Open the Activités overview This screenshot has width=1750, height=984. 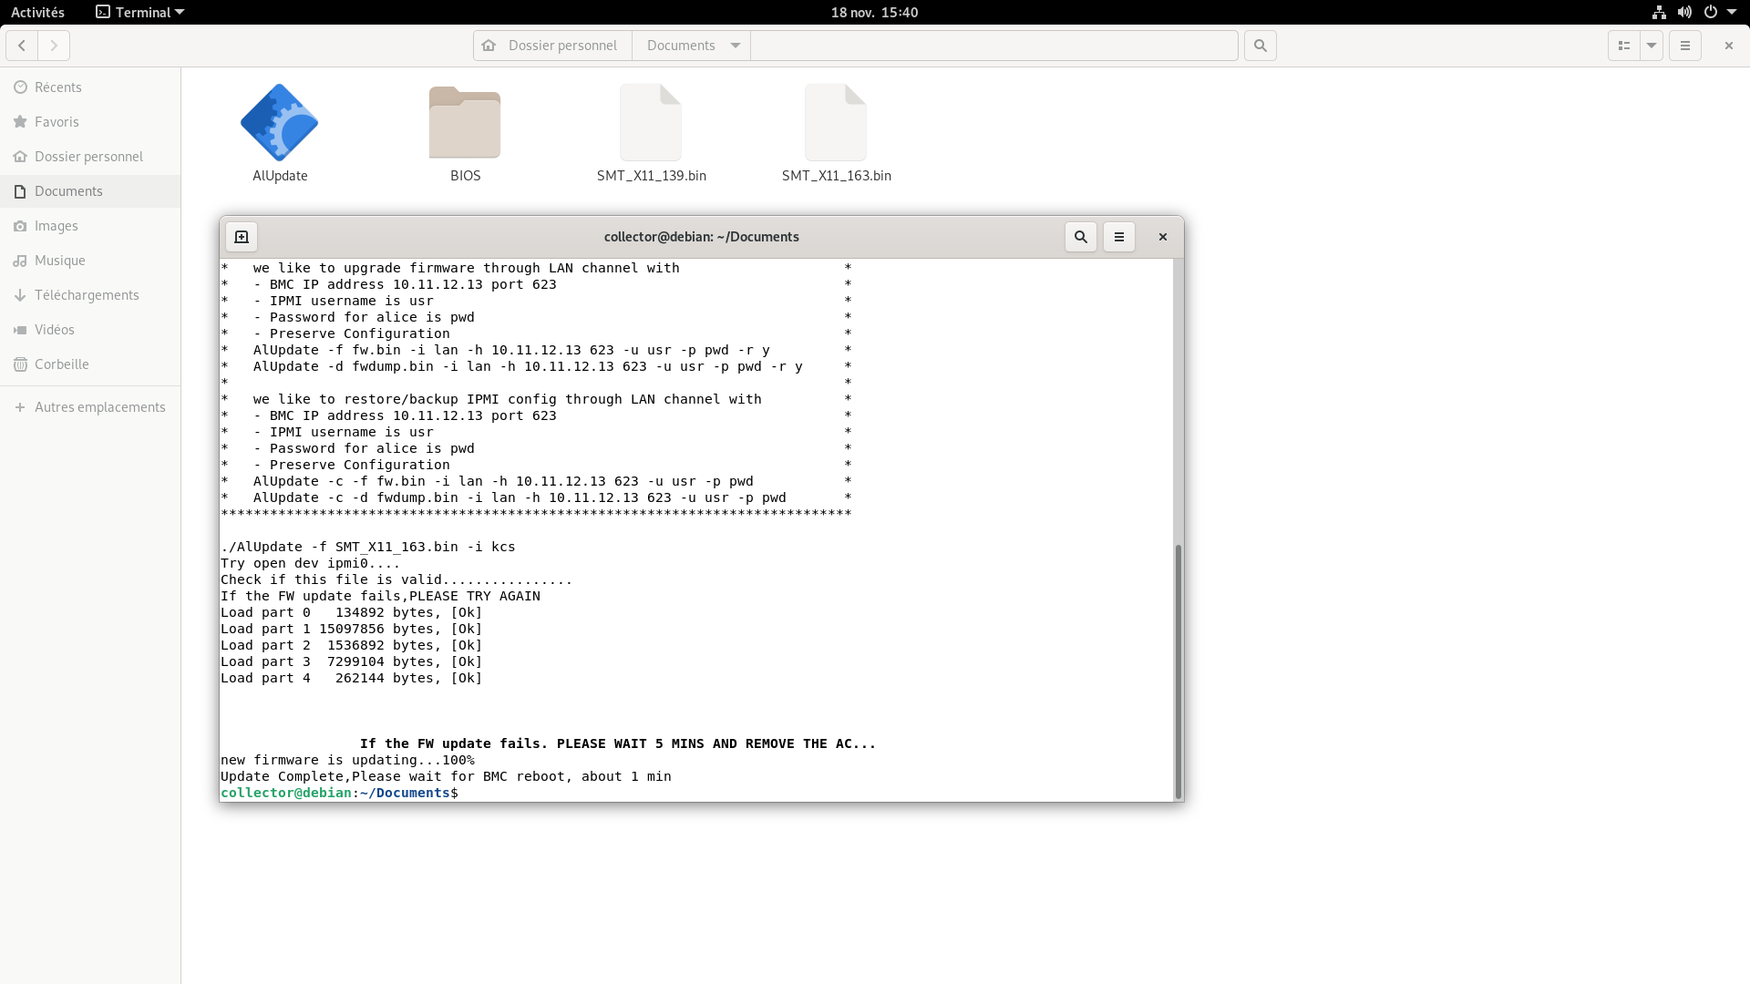(37, 12)
